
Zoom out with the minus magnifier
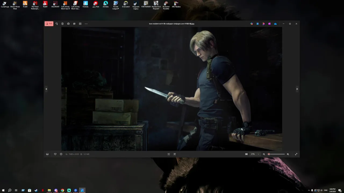click(264, 154)
